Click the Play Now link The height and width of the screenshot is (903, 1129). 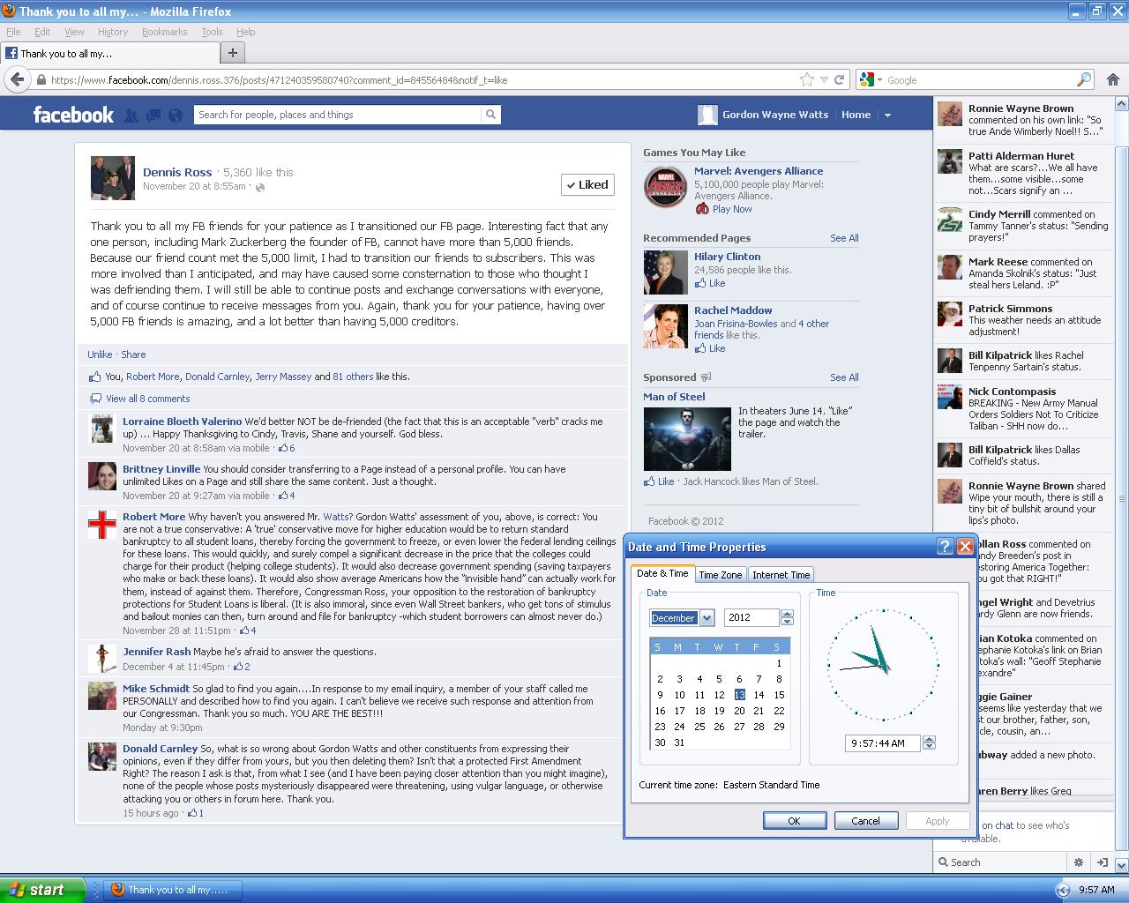coord(732,209)
